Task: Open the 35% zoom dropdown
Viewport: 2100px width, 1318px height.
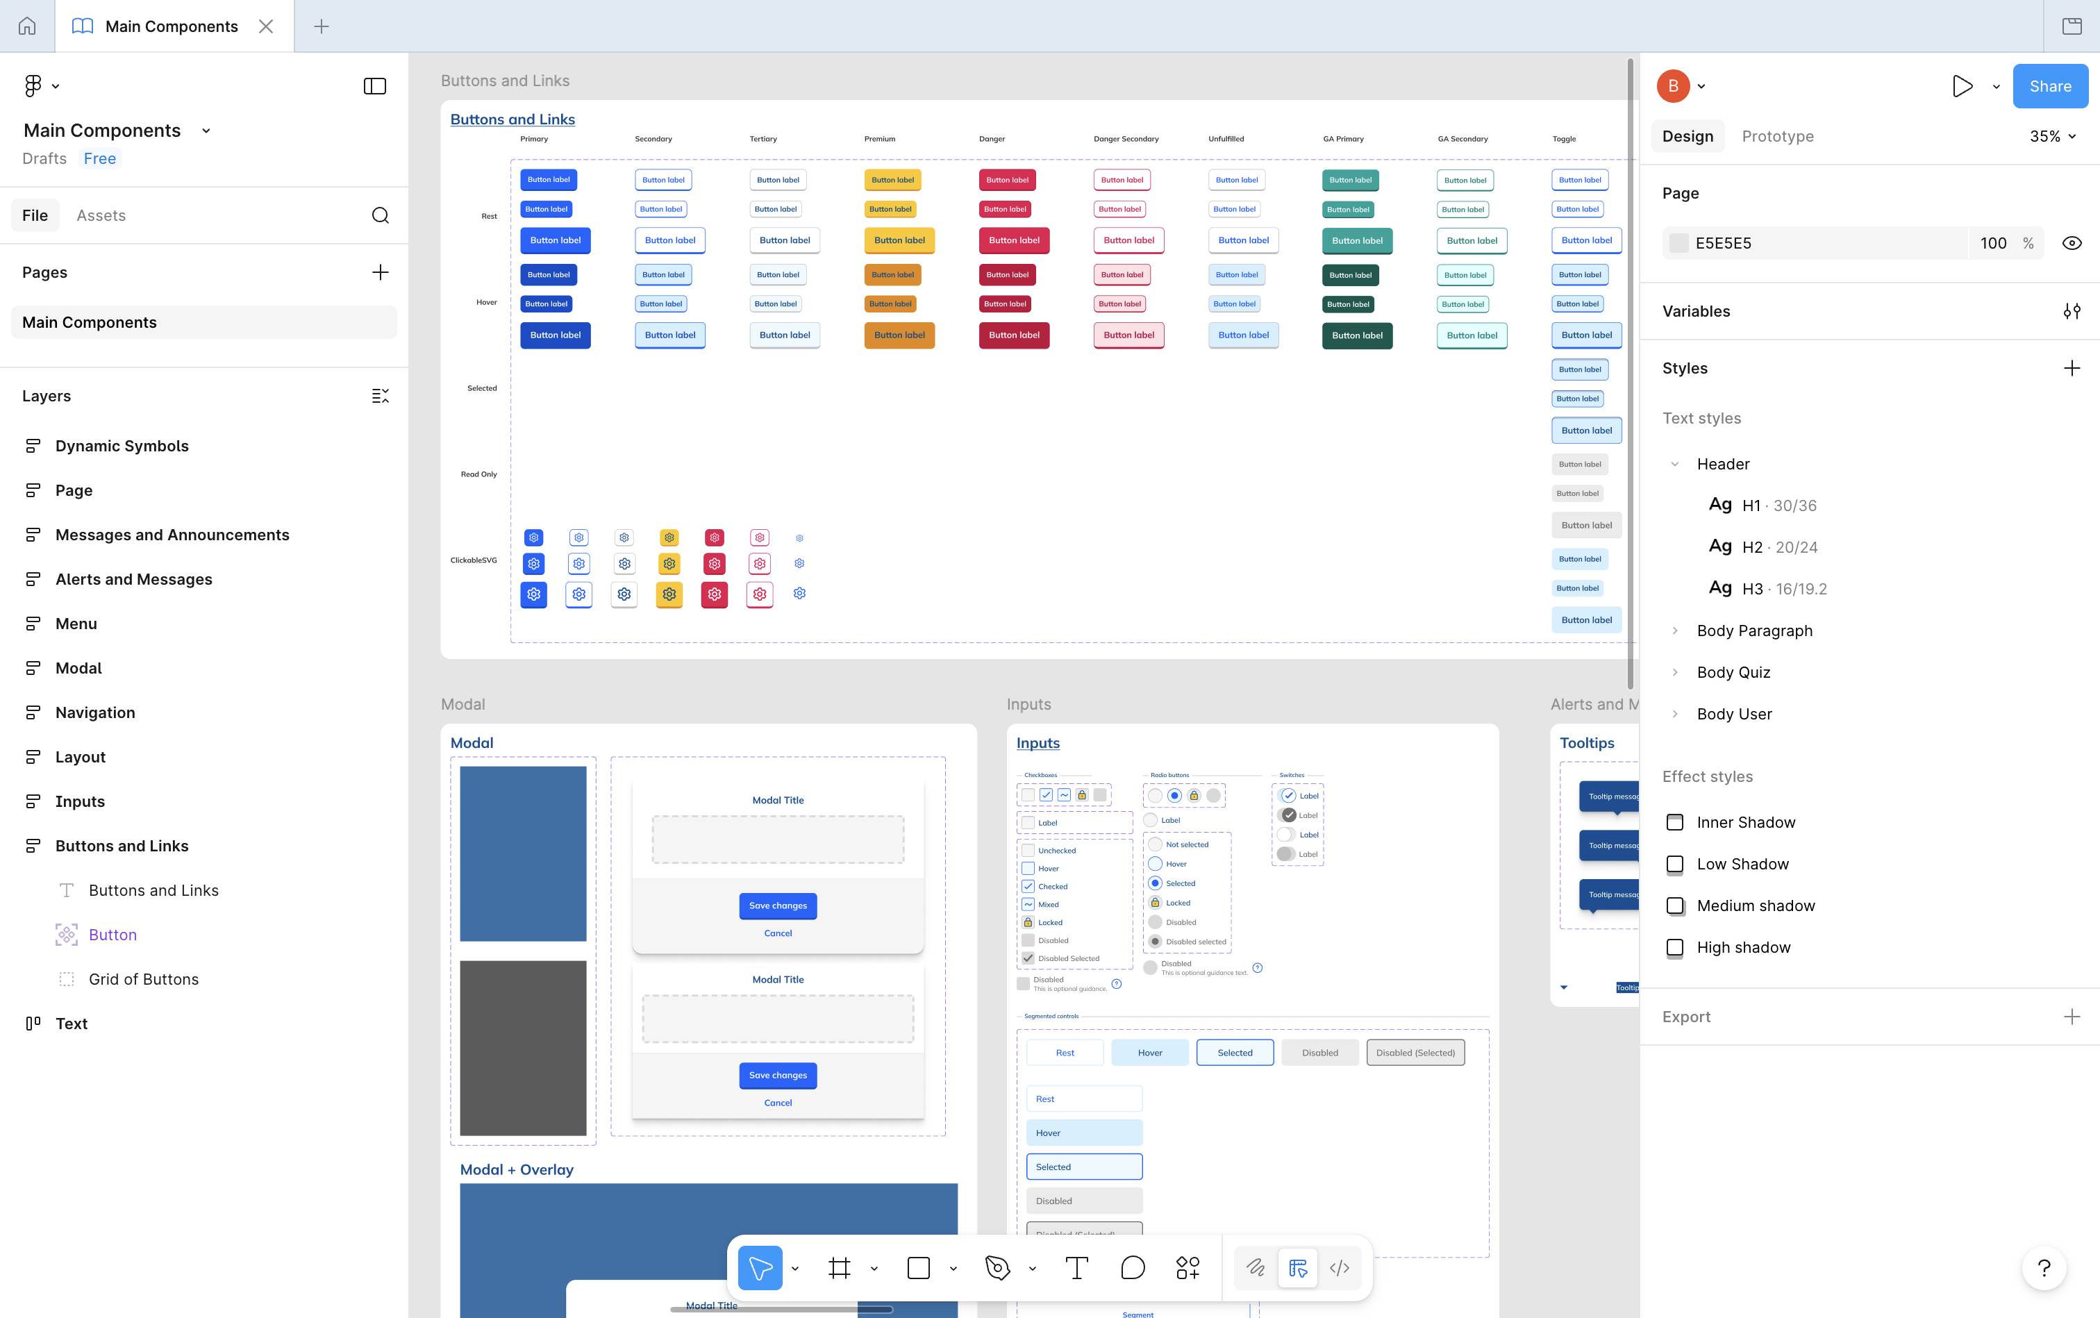Action: [2052, 136]
